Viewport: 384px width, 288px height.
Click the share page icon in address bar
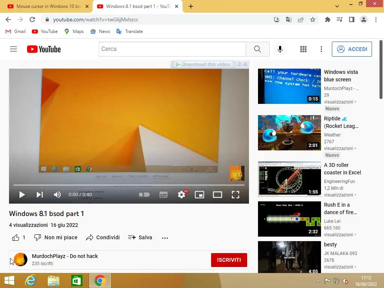[x=301, y=19]
